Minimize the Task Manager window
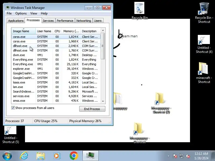The height and width of the screenshot is (161, 215). coord(89,8)
